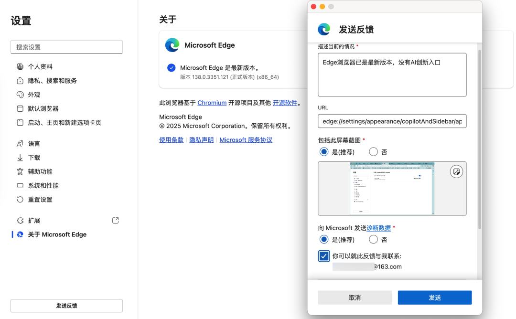Click 取消 to dismiss feedback dialog
This screenshot has height=319, width=516.
tap(355, 298)
